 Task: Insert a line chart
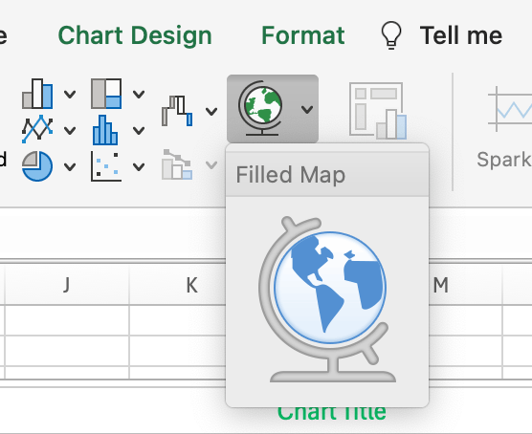(x=37, y=129)
